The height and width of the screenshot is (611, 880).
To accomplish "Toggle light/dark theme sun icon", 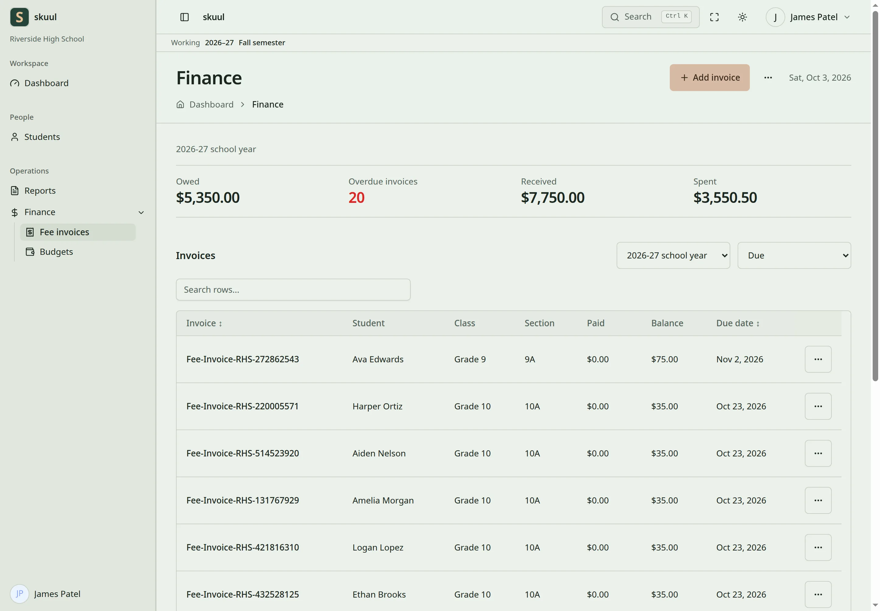I will coord(742,17).
